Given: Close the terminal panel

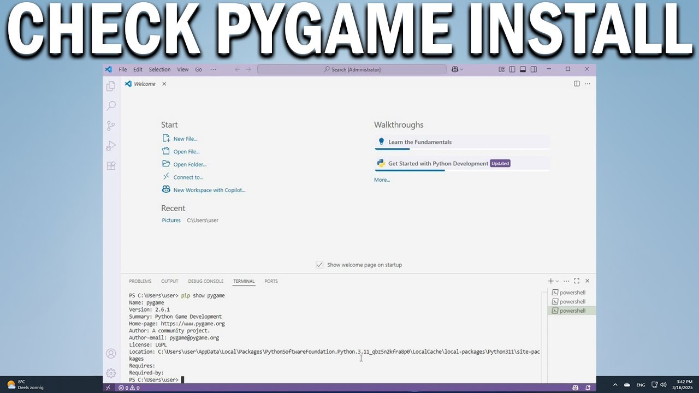Looking at the screenshot, I should 587,281.
